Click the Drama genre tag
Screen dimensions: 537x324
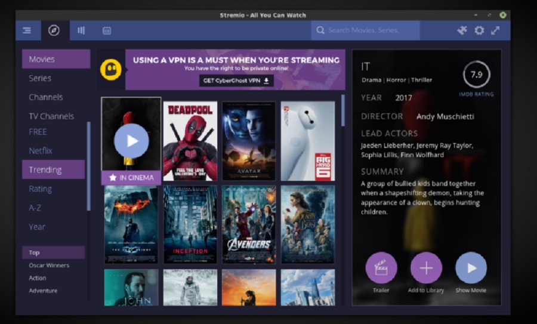click(x=371, y=80)
